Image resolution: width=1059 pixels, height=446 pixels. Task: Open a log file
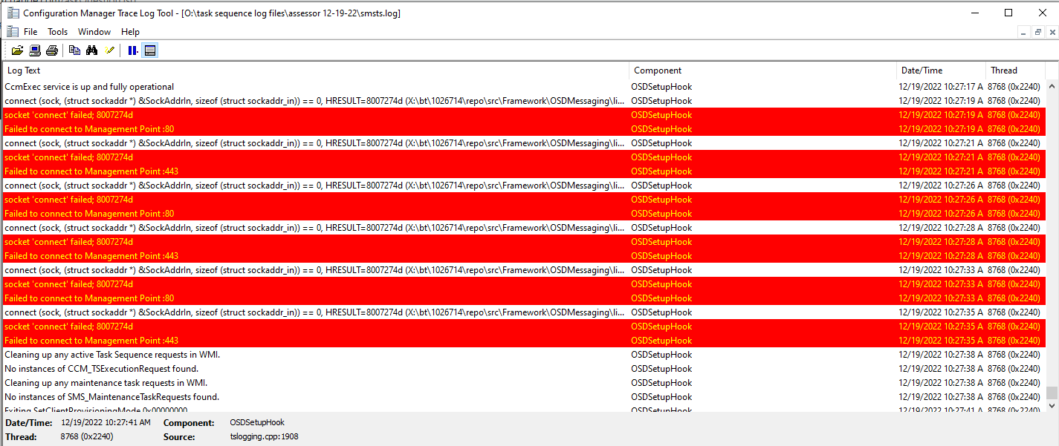pos(17,50)
